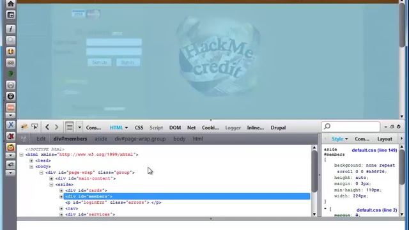Click the break-on-mutate icon left of Edit
The image size is (409, 230).
tap(24, 139)
